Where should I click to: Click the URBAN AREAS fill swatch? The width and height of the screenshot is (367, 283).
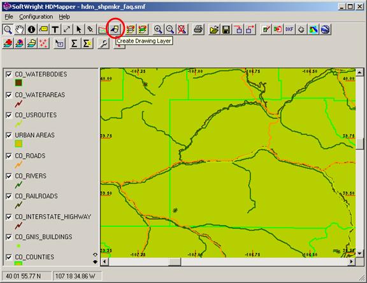(x=18, y=143)
